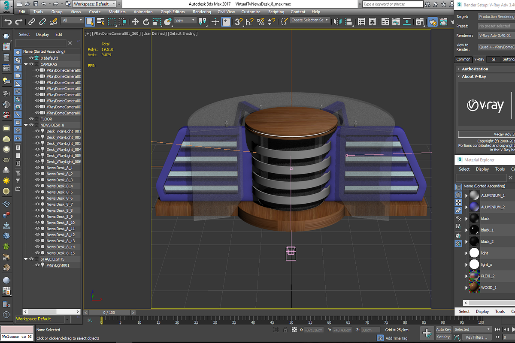Viewport: 515px width, 343px height.
Task: Choose the Select and Move tool
Action: tap(135, 21)
